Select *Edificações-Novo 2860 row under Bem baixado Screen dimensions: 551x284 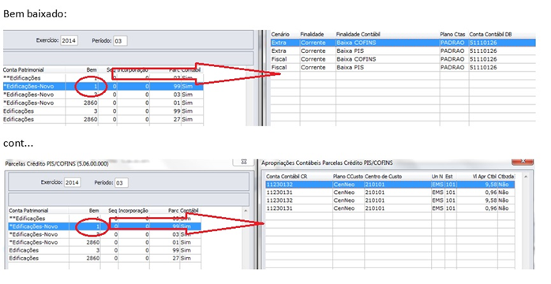[x=103, y=103]
